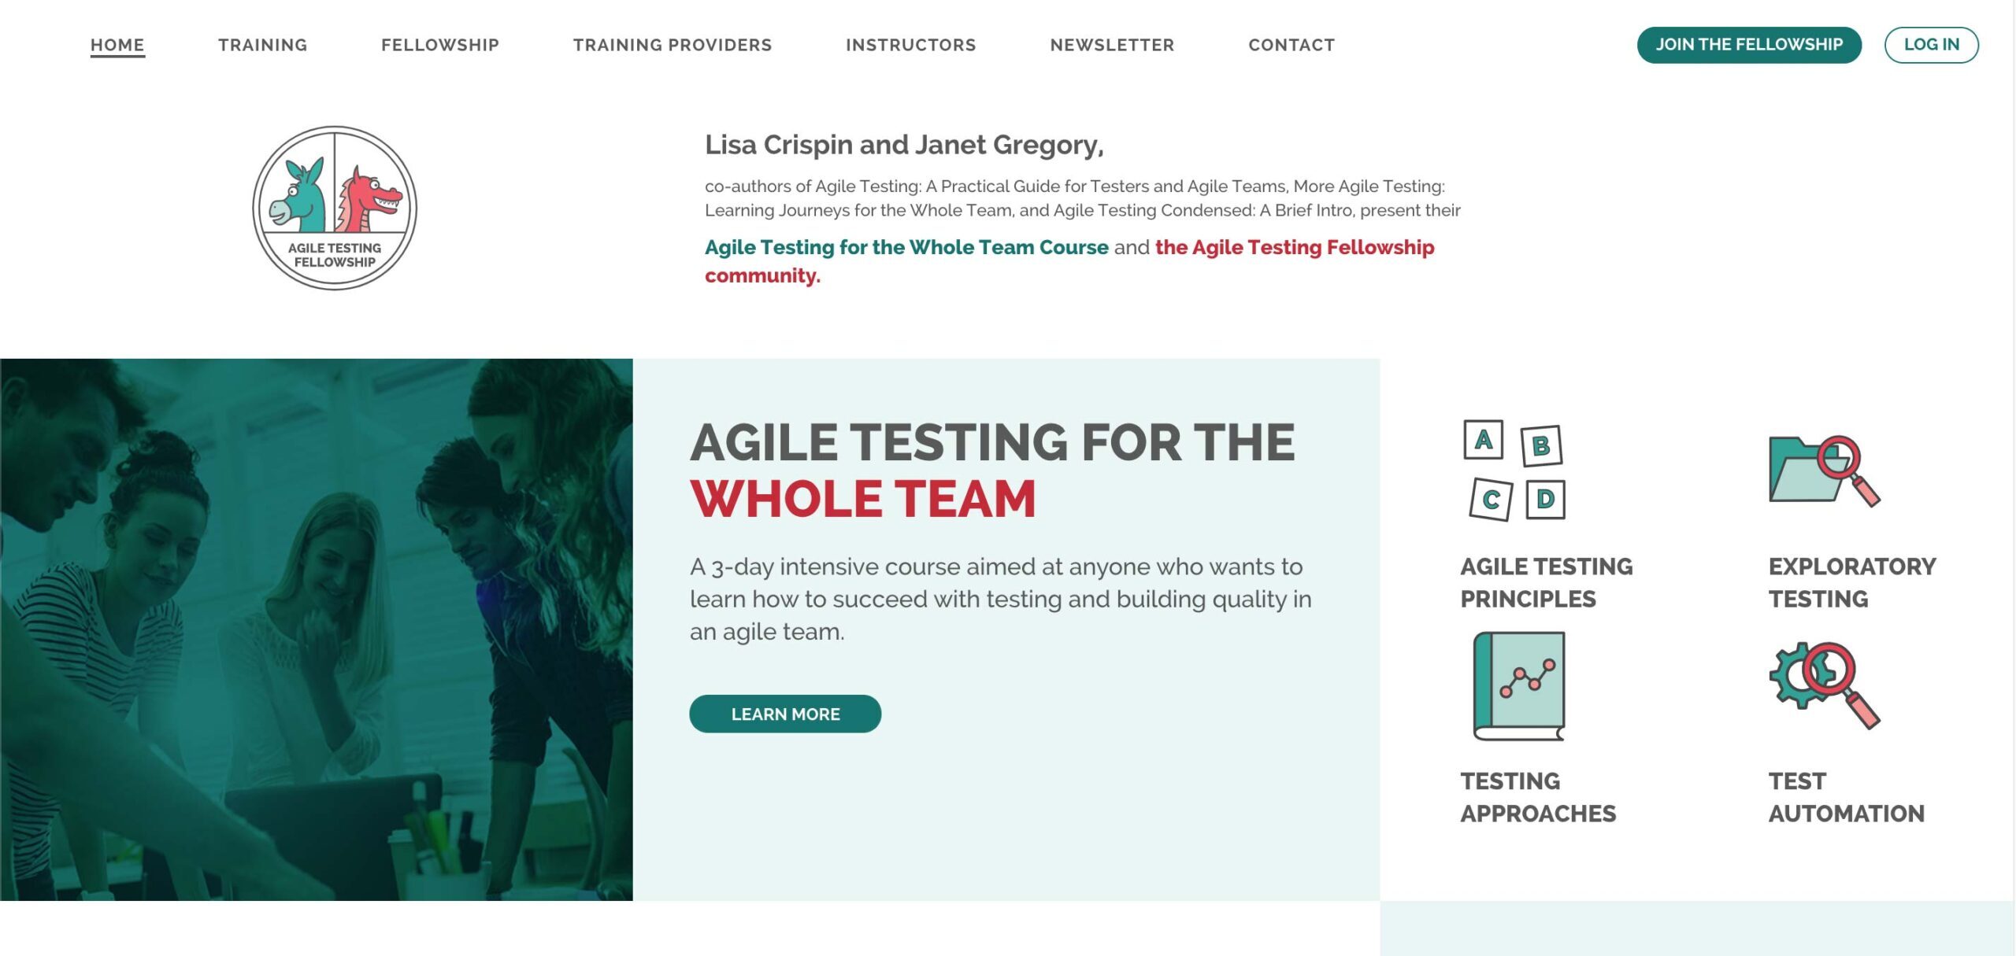The width and height of the screenshot is (2016, 956).
Task: Open the Instructors menu item
Action: point(911,45)
